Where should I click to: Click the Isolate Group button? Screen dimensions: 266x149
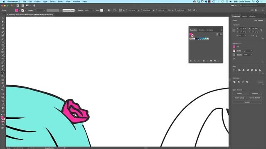(x=239, y=98)
